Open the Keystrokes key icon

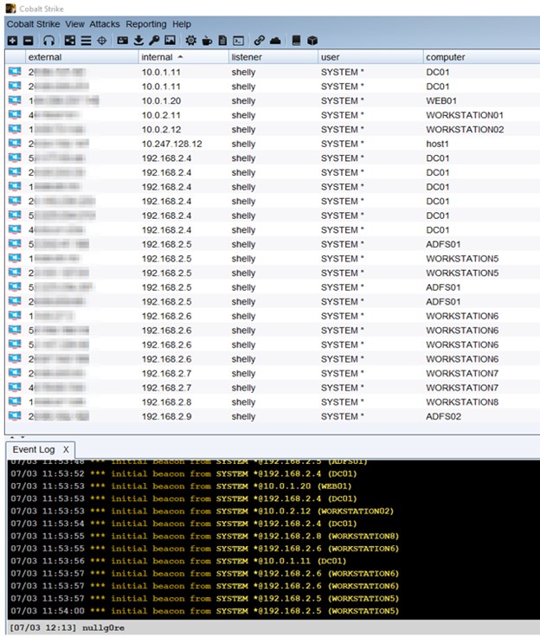[x=154, y=41]
